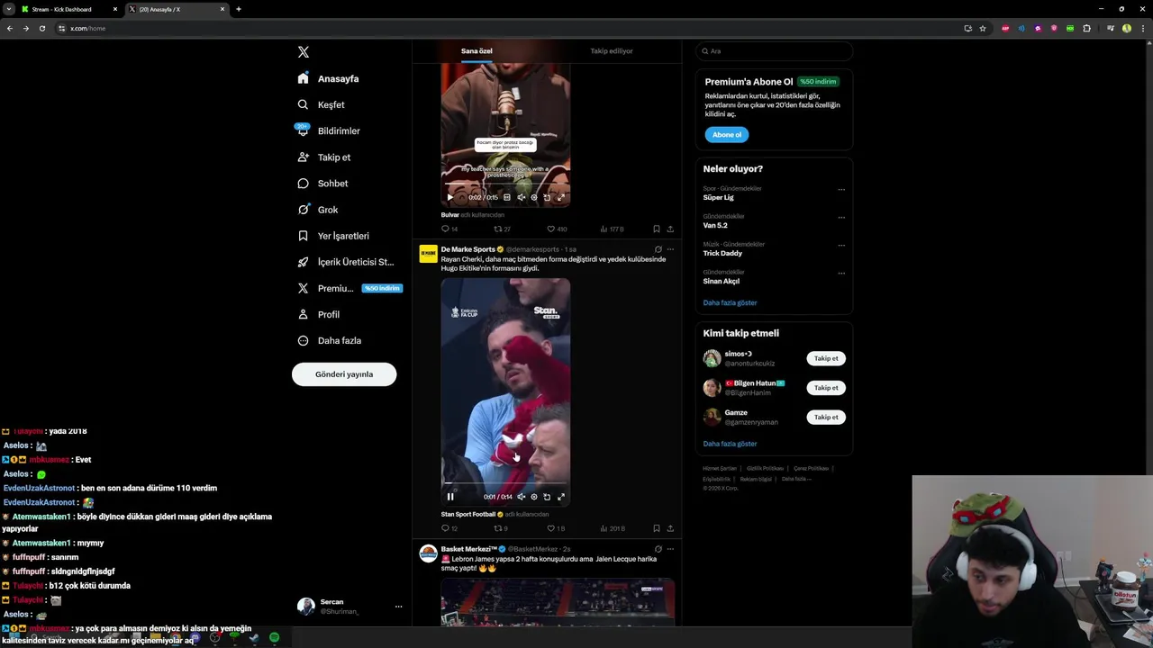Open Grok icon on Basket Merkezi post
1153x648 pixels.
[x=658, y=549]
